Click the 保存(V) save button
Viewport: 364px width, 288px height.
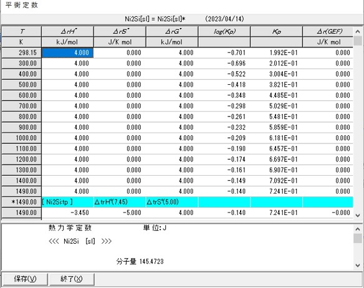click(x=24, y=279)
